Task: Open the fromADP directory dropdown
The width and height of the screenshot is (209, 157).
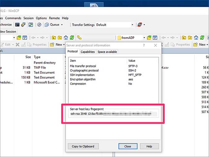Action: click(x=144, y=38)
